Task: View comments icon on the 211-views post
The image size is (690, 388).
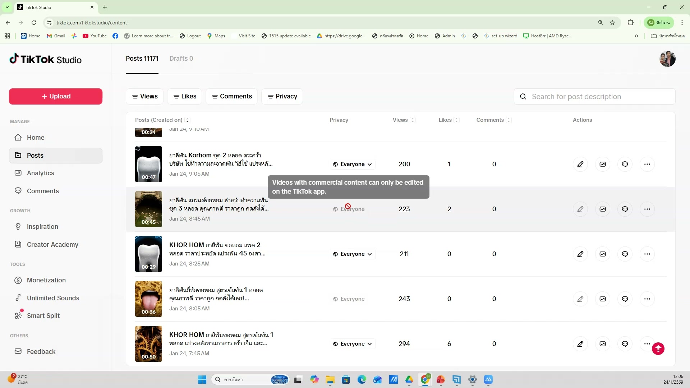Action: (625, 254)
